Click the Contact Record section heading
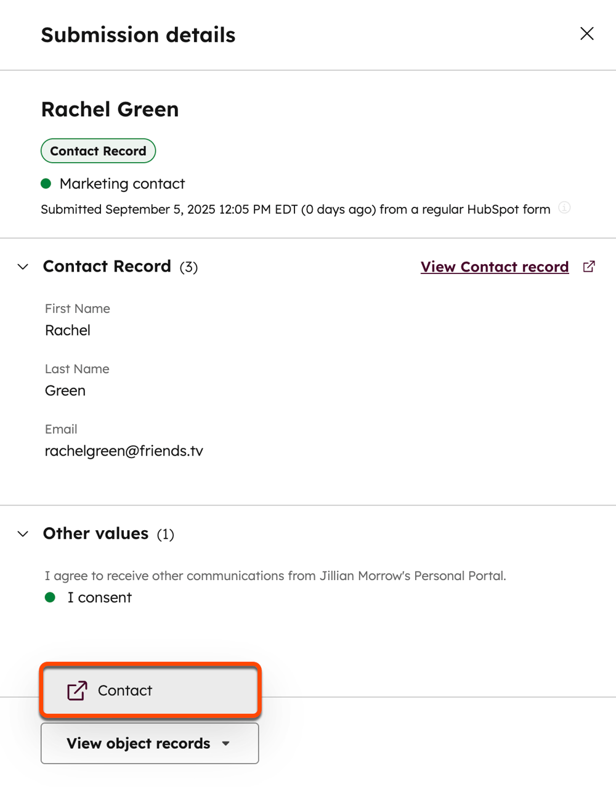The height and width of the screenshot is (787, 616). click(107, 267)
